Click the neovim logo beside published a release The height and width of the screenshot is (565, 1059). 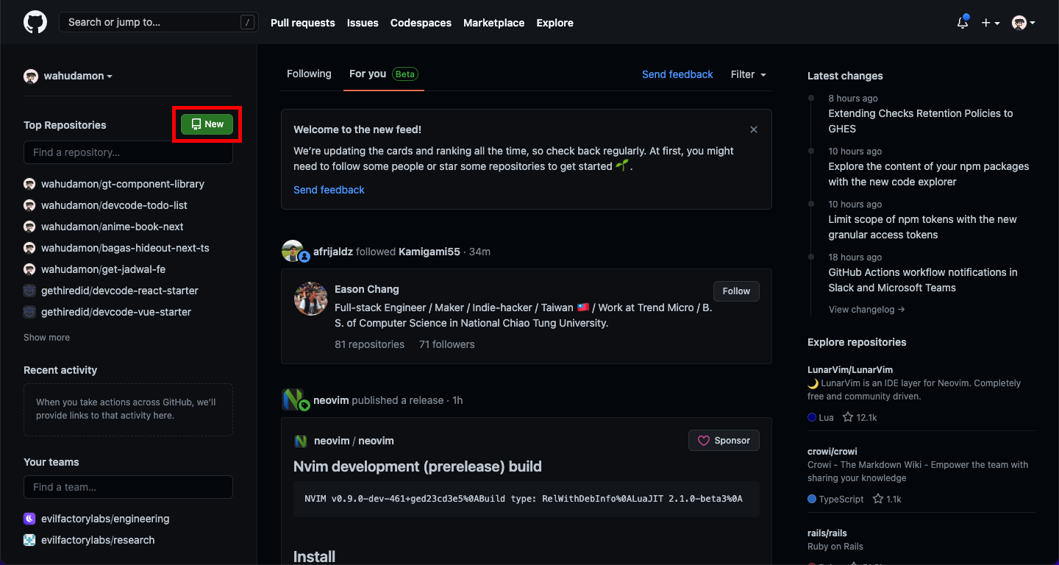pyautogui.click(x=293, y=399)
